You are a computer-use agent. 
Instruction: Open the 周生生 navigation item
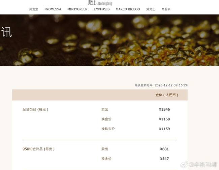34,9
